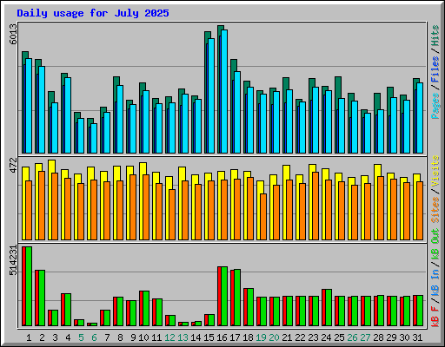Click day 17 on the date axis
Image resolution: width=445 pixels, height=347 pixels.
coord(235,337)
